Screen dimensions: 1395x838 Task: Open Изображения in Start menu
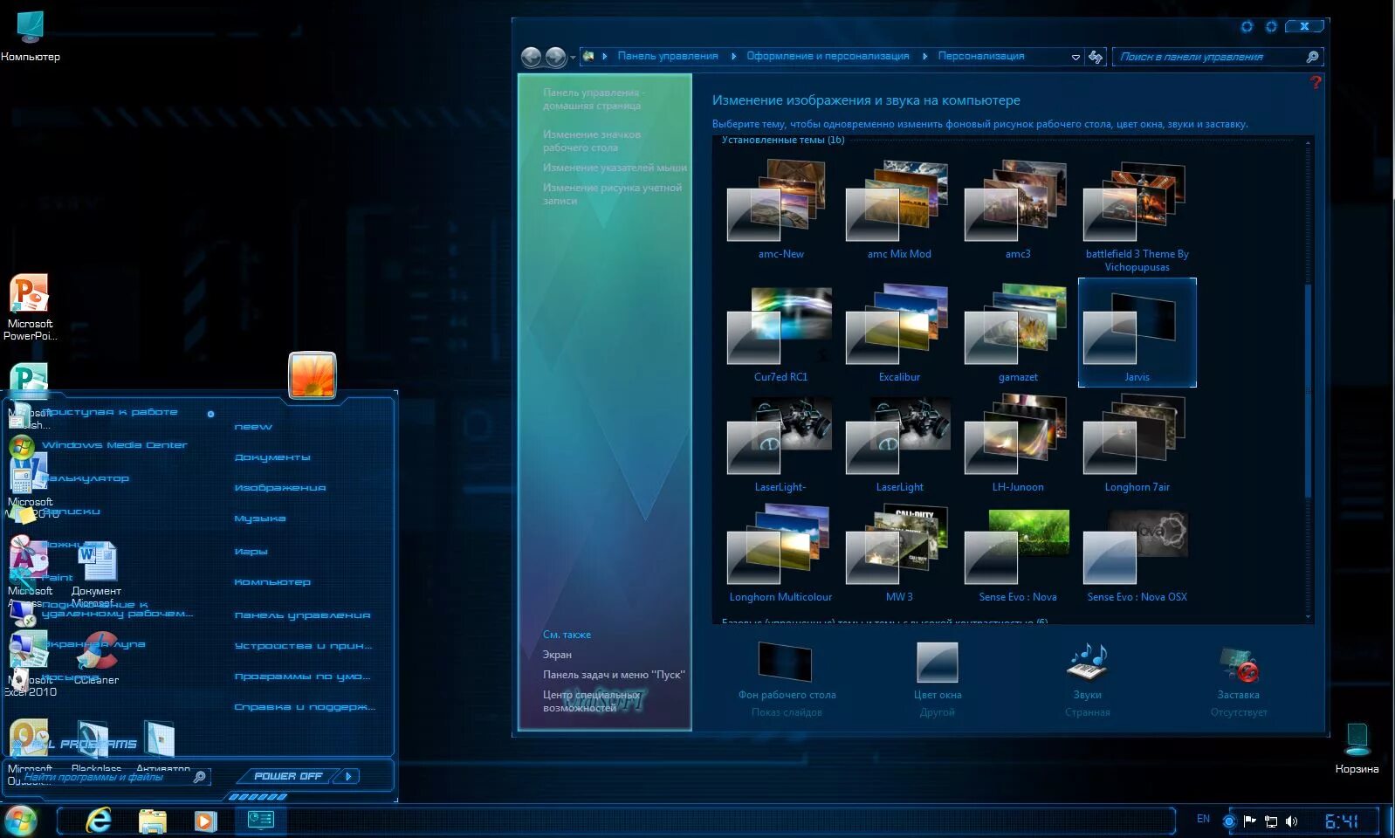point(280,488)
